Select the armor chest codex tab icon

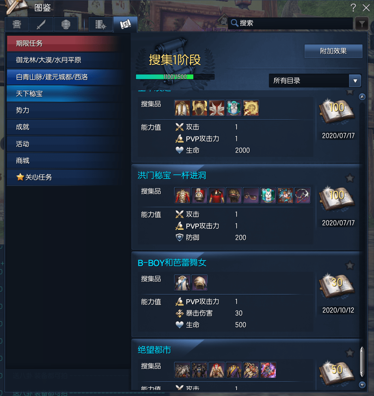17,25
